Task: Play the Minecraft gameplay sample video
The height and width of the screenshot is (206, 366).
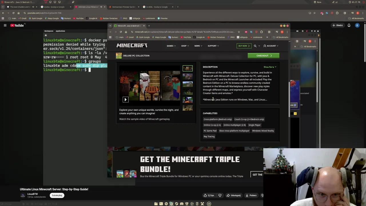Action: (126, 100)
